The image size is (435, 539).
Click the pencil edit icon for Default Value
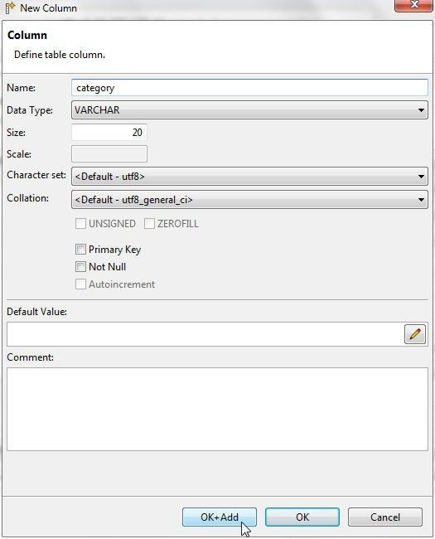(415, 334)
